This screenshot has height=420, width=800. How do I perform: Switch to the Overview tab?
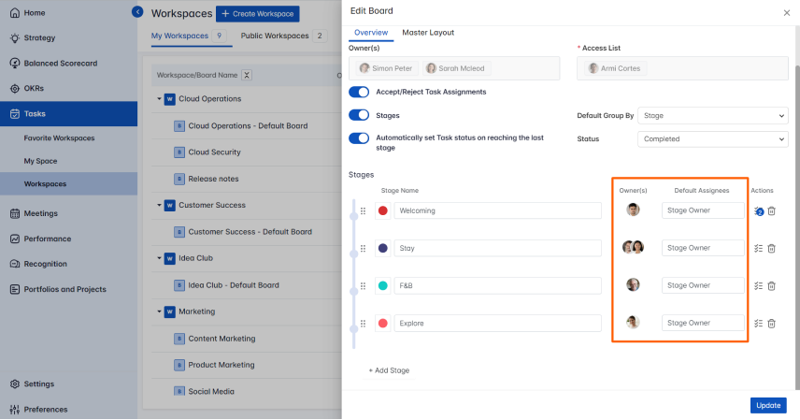coord(371,33)
